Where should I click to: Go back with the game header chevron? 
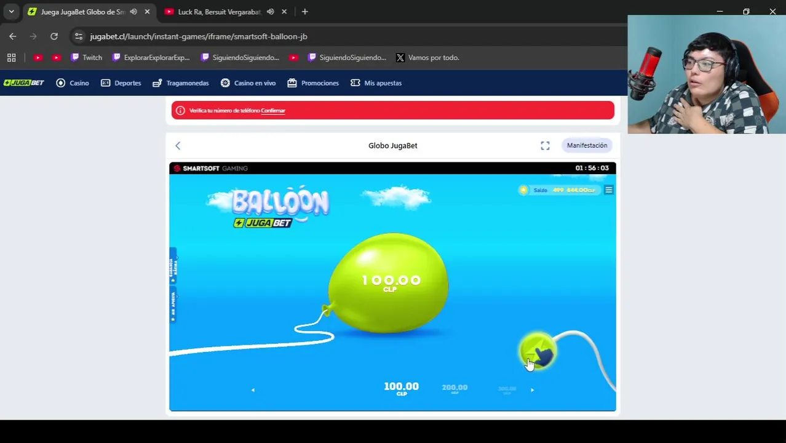pyautogui.click(x=178, y=146)
